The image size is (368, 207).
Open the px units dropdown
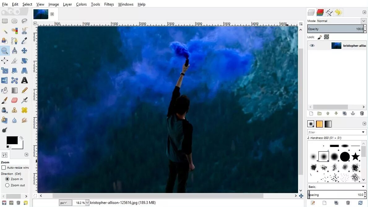65,203
